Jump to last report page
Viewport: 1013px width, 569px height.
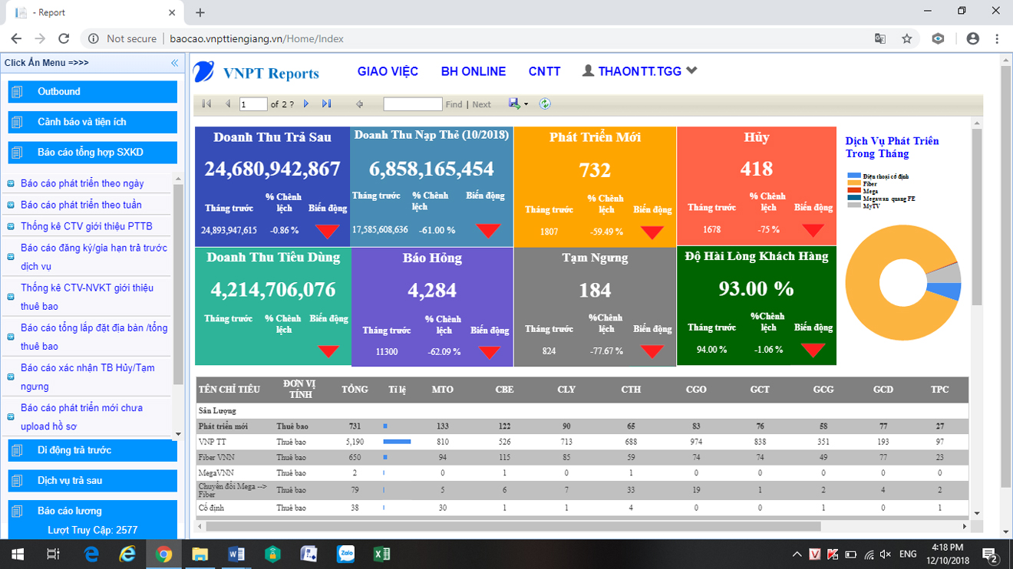coord(327,104)
